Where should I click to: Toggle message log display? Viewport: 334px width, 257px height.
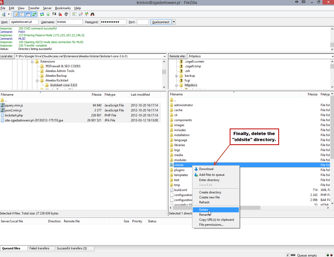[x=16, y=14]
